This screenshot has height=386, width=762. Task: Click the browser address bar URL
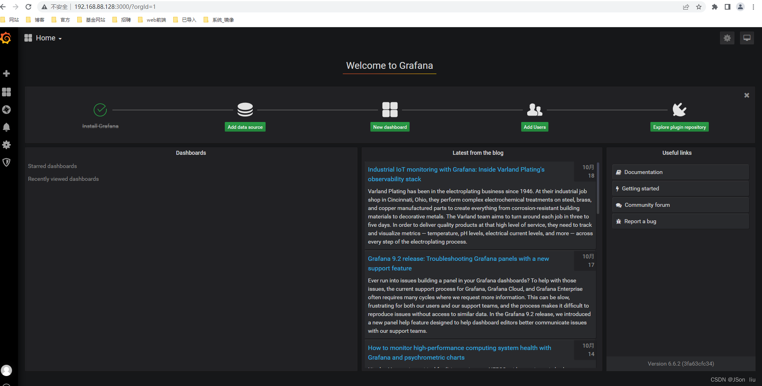(x=115, y=7)
